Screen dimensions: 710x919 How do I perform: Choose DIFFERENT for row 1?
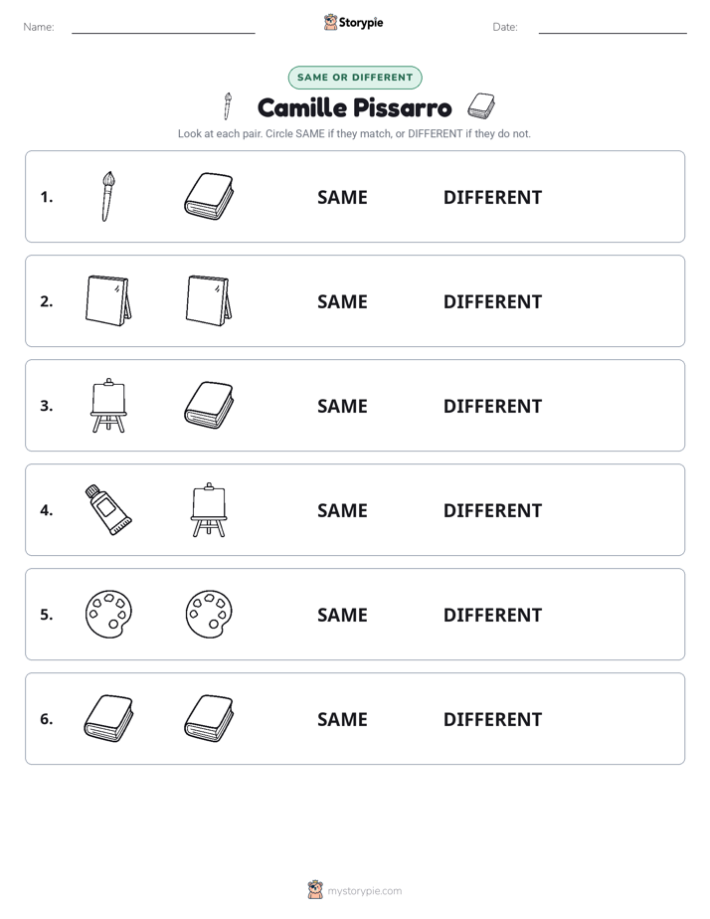[492, 198]
